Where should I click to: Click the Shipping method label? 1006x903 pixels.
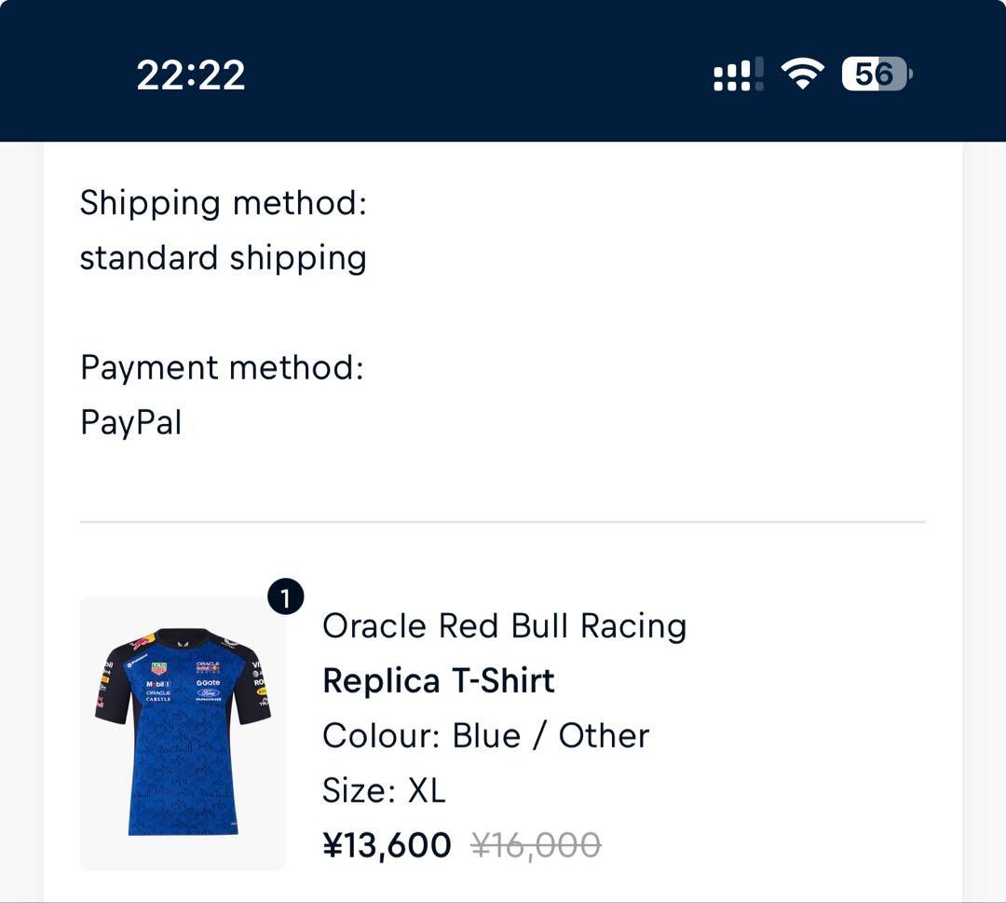[x=223, y=202]
